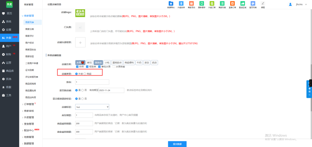Select the 鲜花 store category button
Screen dimensions: 312x147
coord(89,62)
